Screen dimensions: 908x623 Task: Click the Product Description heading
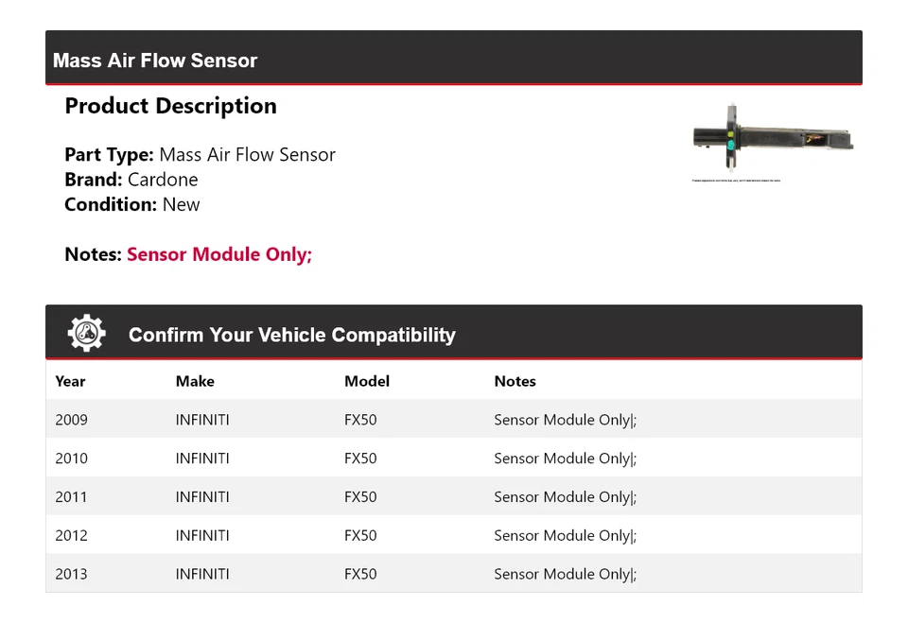tap(170, 106)
